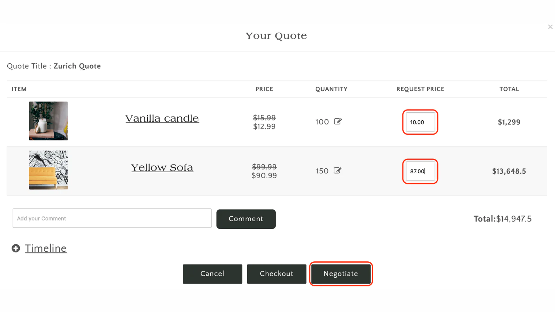Edit quantity icon for Yellow Sofa
The height and width of the screenshot is (312, 555).
[x=338, y=171]
